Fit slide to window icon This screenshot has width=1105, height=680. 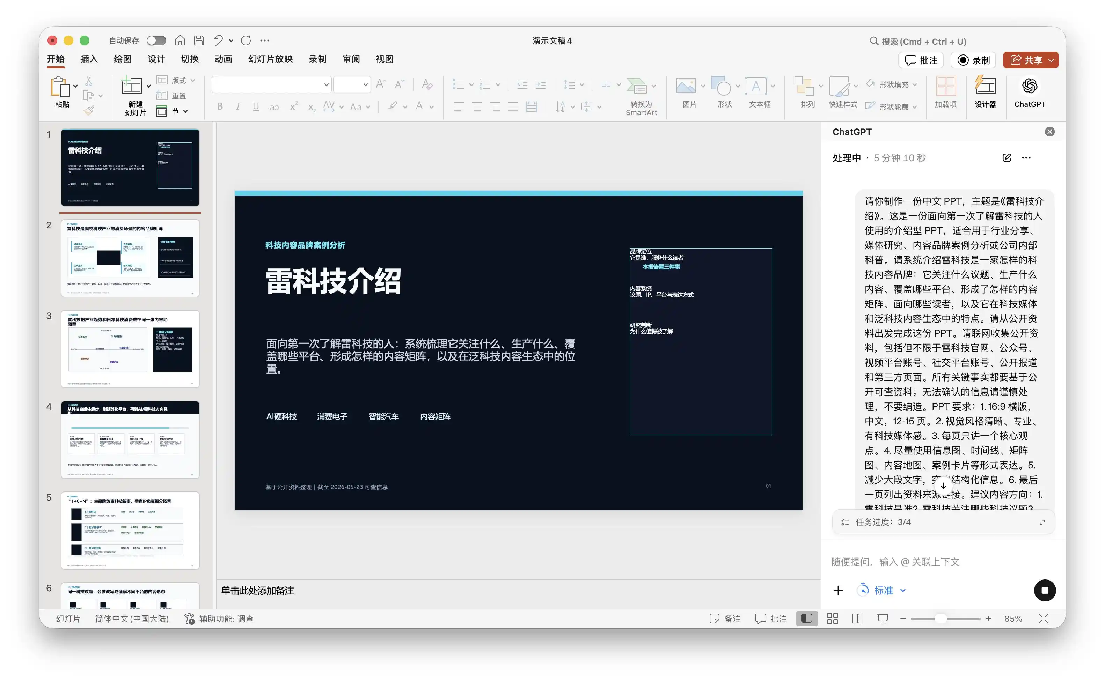[1044, 619]
